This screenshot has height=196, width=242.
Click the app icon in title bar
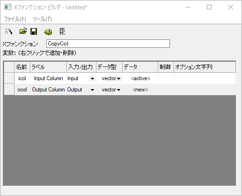[8, 7]
